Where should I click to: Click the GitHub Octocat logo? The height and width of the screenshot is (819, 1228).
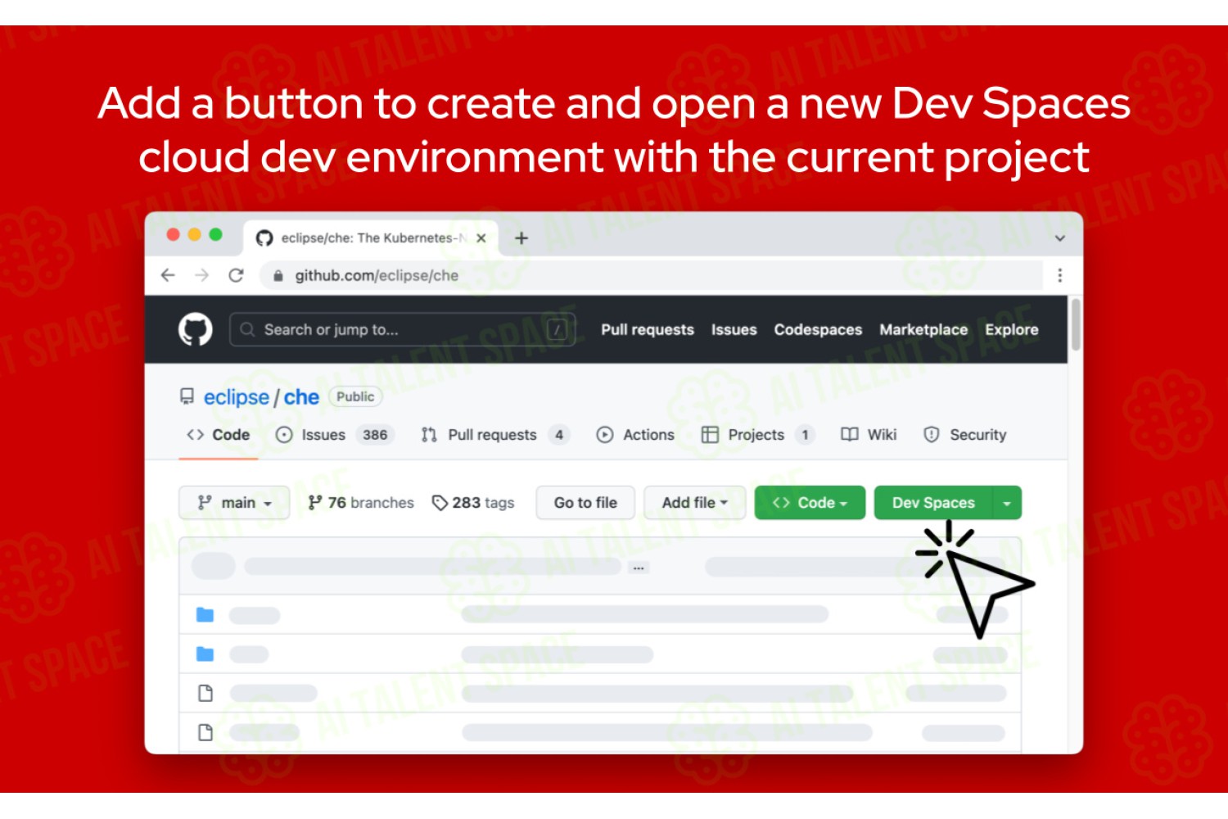click(195, 329)
